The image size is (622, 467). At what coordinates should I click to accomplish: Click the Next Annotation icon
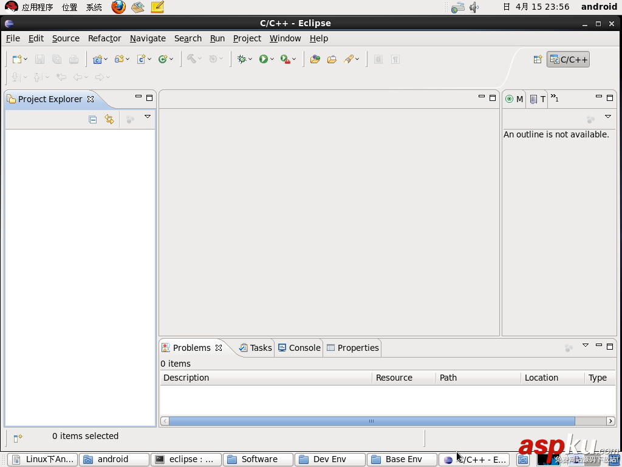click(16, 77)
